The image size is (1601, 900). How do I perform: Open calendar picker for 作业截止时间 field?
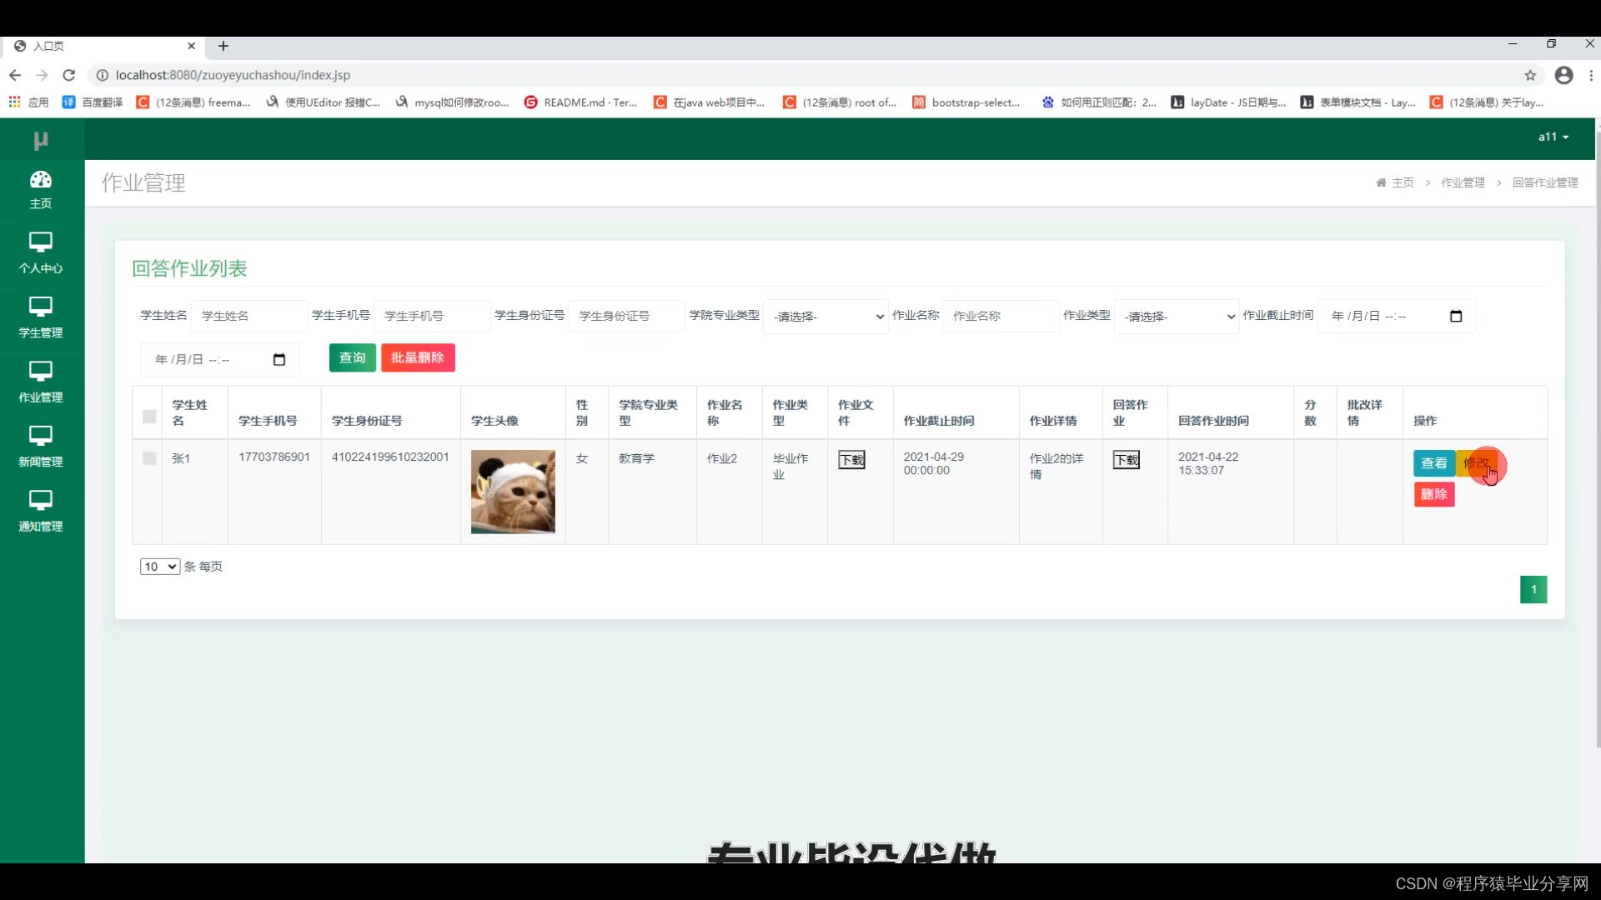coord(1456,316)
